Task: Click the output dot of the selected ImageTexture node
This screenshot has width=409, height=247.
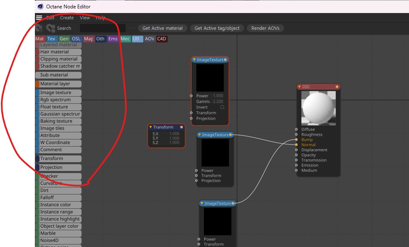Action: coord(225,60)
